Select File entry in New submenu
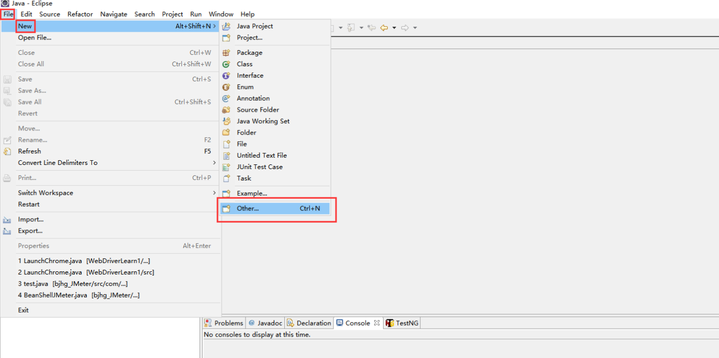This screenshot has height=358, width=719. pyautogui.click(x=275, y=144)
